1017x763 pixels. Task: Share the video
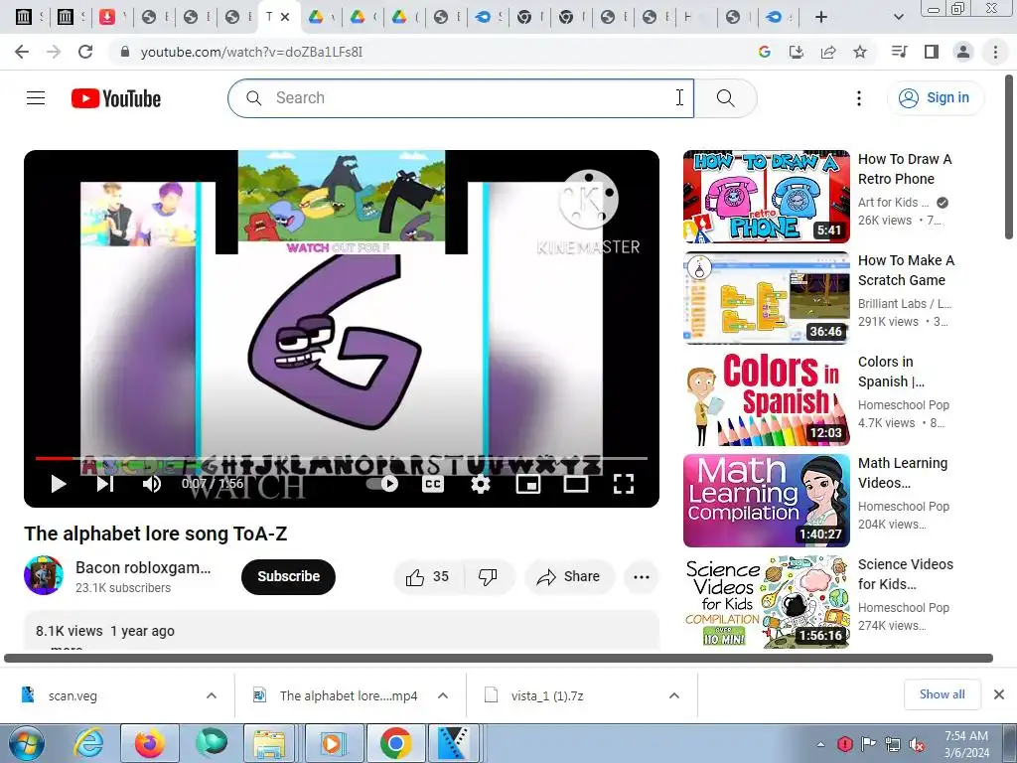(569, 577)
